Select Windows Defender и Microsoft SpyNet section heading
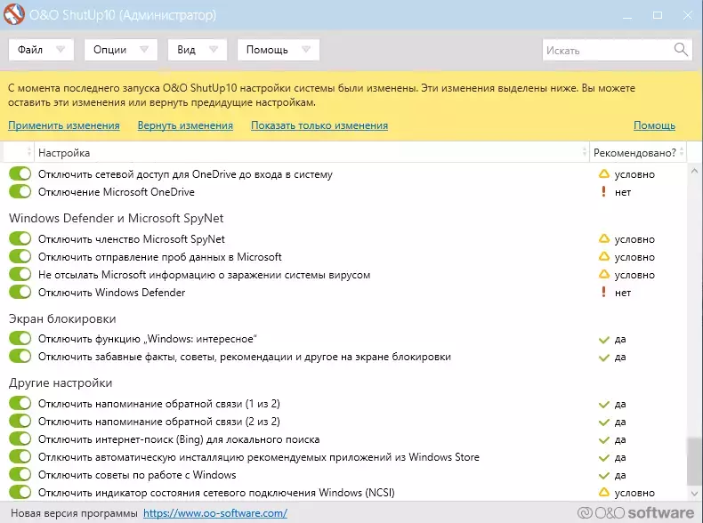This screenshot has height=523, width=703. click(x=116, y=218)
